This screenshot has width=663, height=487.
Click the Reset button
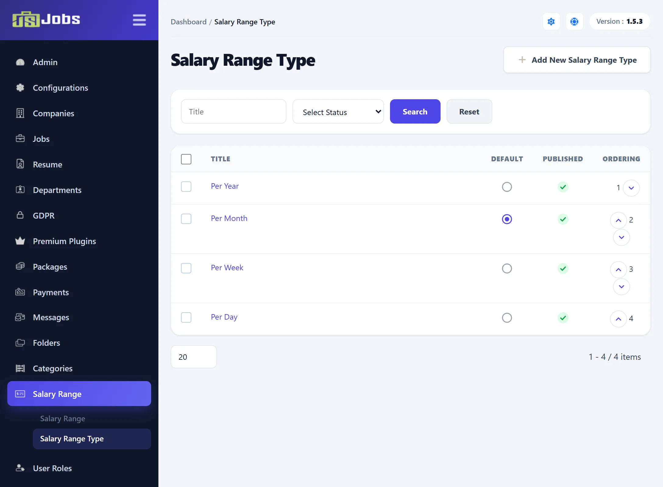(x=469, y=112)
